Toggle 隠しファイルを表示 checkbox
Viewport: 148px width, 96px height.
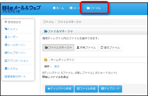point(43,77)
